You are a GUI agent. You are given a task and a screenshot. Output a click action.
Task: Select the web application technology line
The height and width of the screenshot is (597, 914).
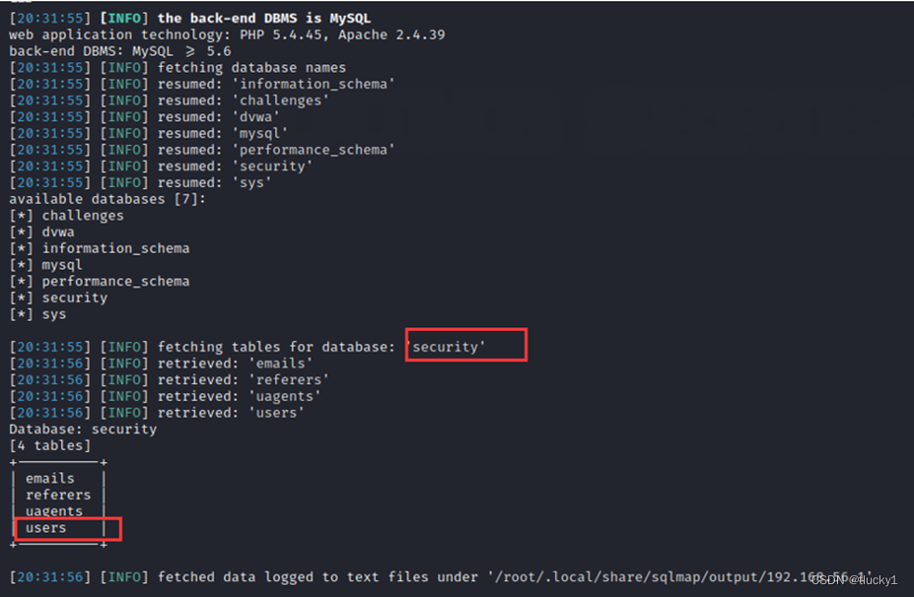point(227,34)
